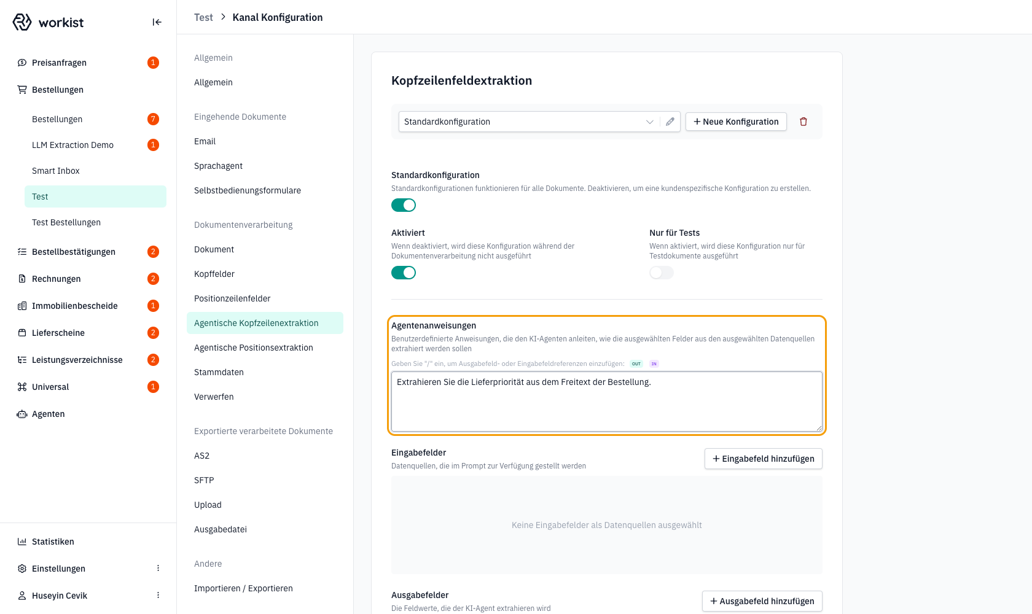
Task: Click the Leistungsverzeichnisse list icon
Action: tap(22, 360)
